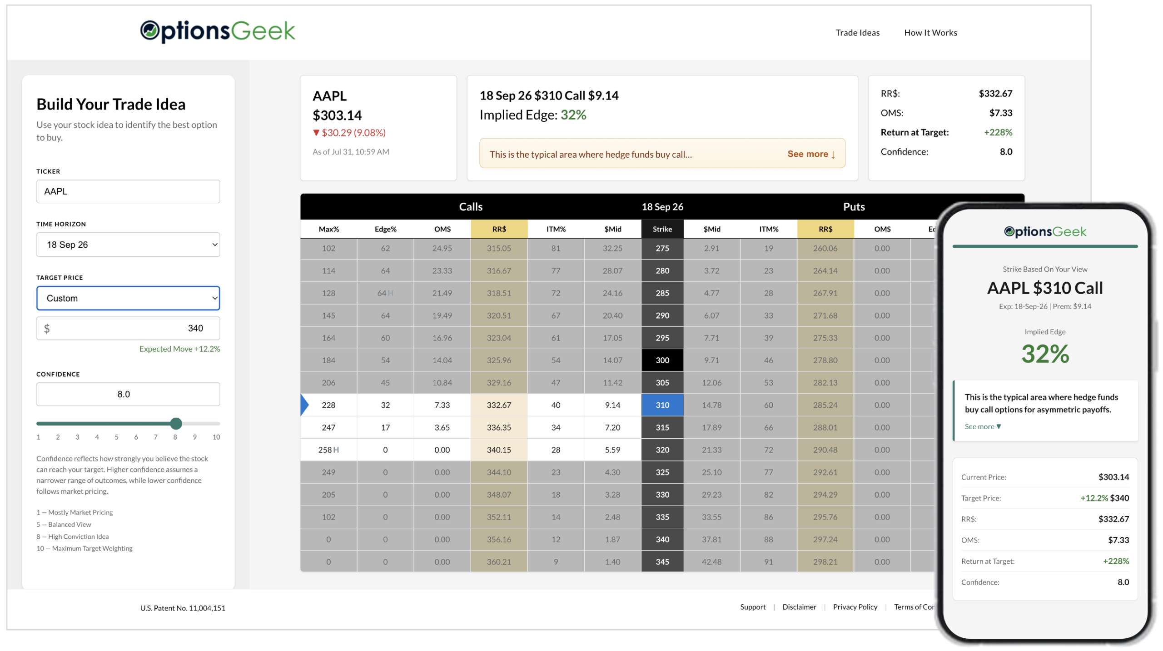Image resolution: width=1163 pixels, height=651 pixels.
Task: Click the Puts RR$ column header
Action: (x=825, y=229)
